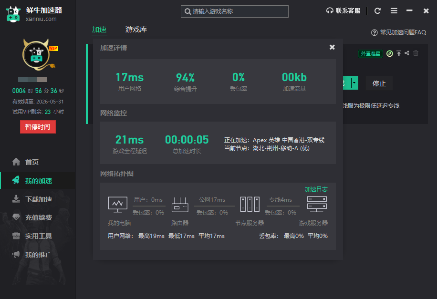The width and height of the screenshot is (437, 299).
Task: Click the 17ms 用户网络 value
Action: (130, 77)
